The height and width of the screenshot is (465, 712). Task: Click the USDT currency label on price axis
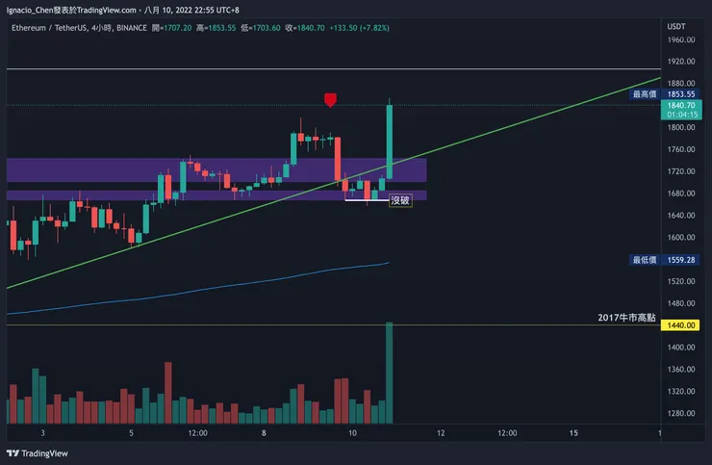(x=675, y=26)
